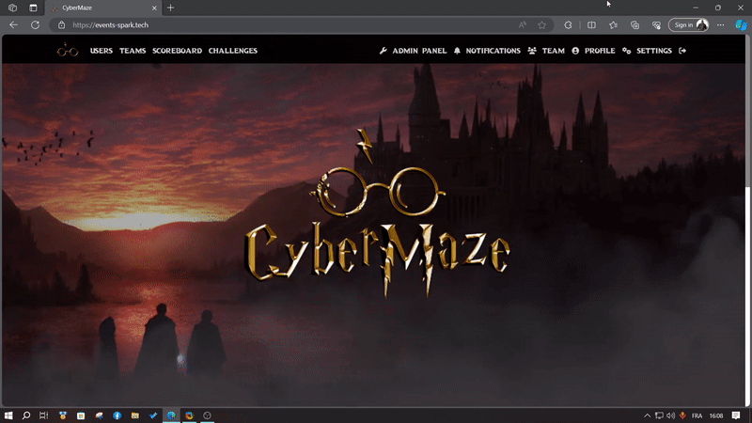Viewport: 752px width, 423px height.
Task: Open the Settings page
Action: tap(647, 51)
